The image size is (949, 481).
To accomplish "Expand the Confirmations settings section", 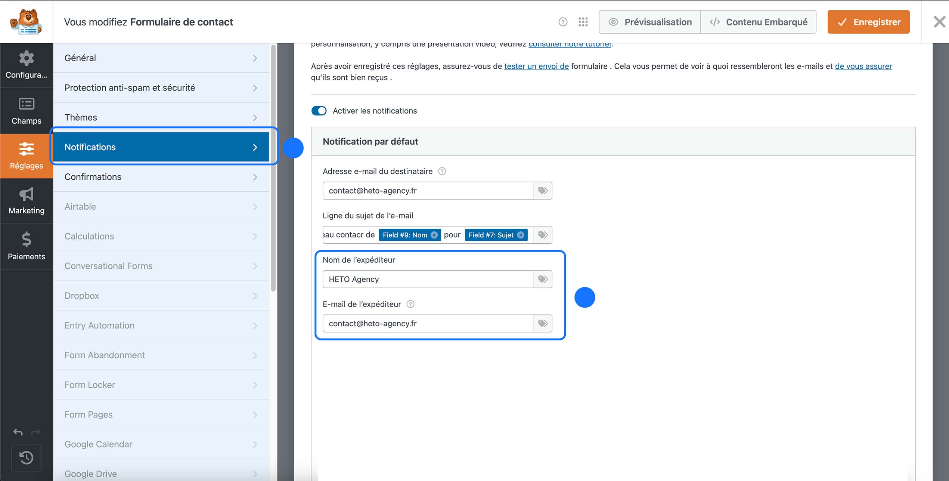I will [x=161, y=177].
